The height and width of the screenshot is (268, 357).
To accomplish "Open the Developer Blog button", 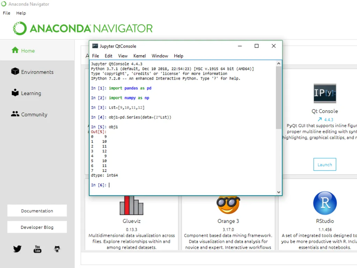I will 37,227.
